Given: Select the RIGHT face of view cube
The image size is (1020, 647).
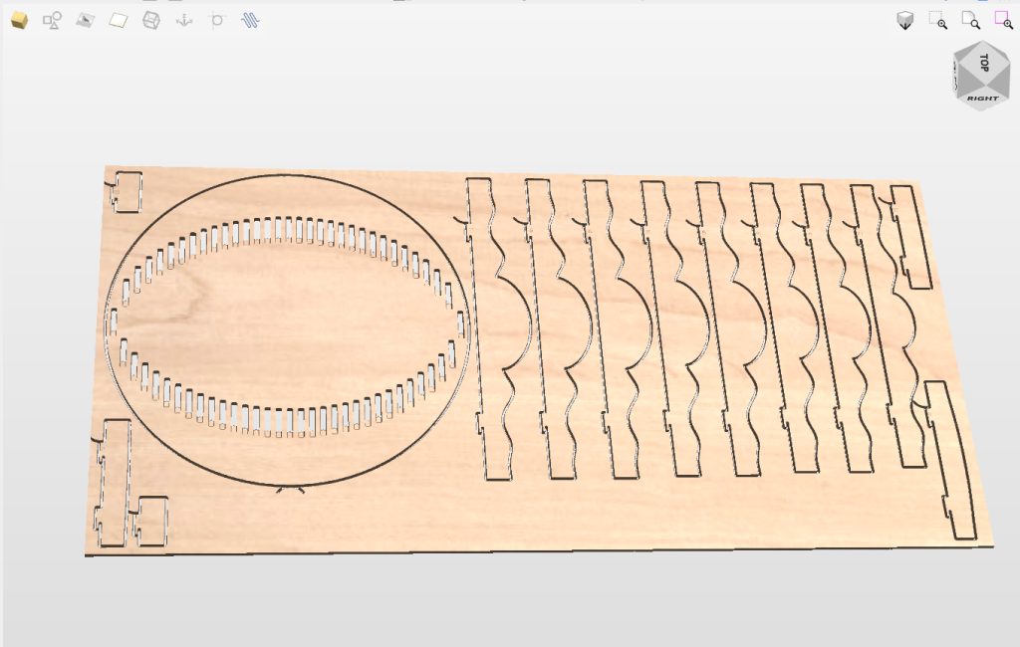Looking at the screenshot, I should pos(982,100).
